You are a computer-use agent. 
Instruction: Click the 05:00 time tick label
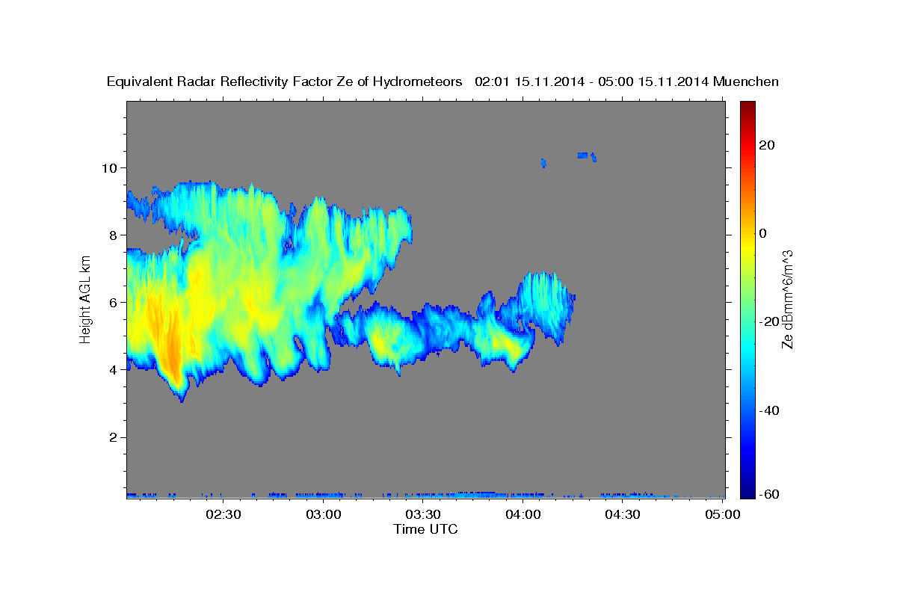[x=722, y=514]
